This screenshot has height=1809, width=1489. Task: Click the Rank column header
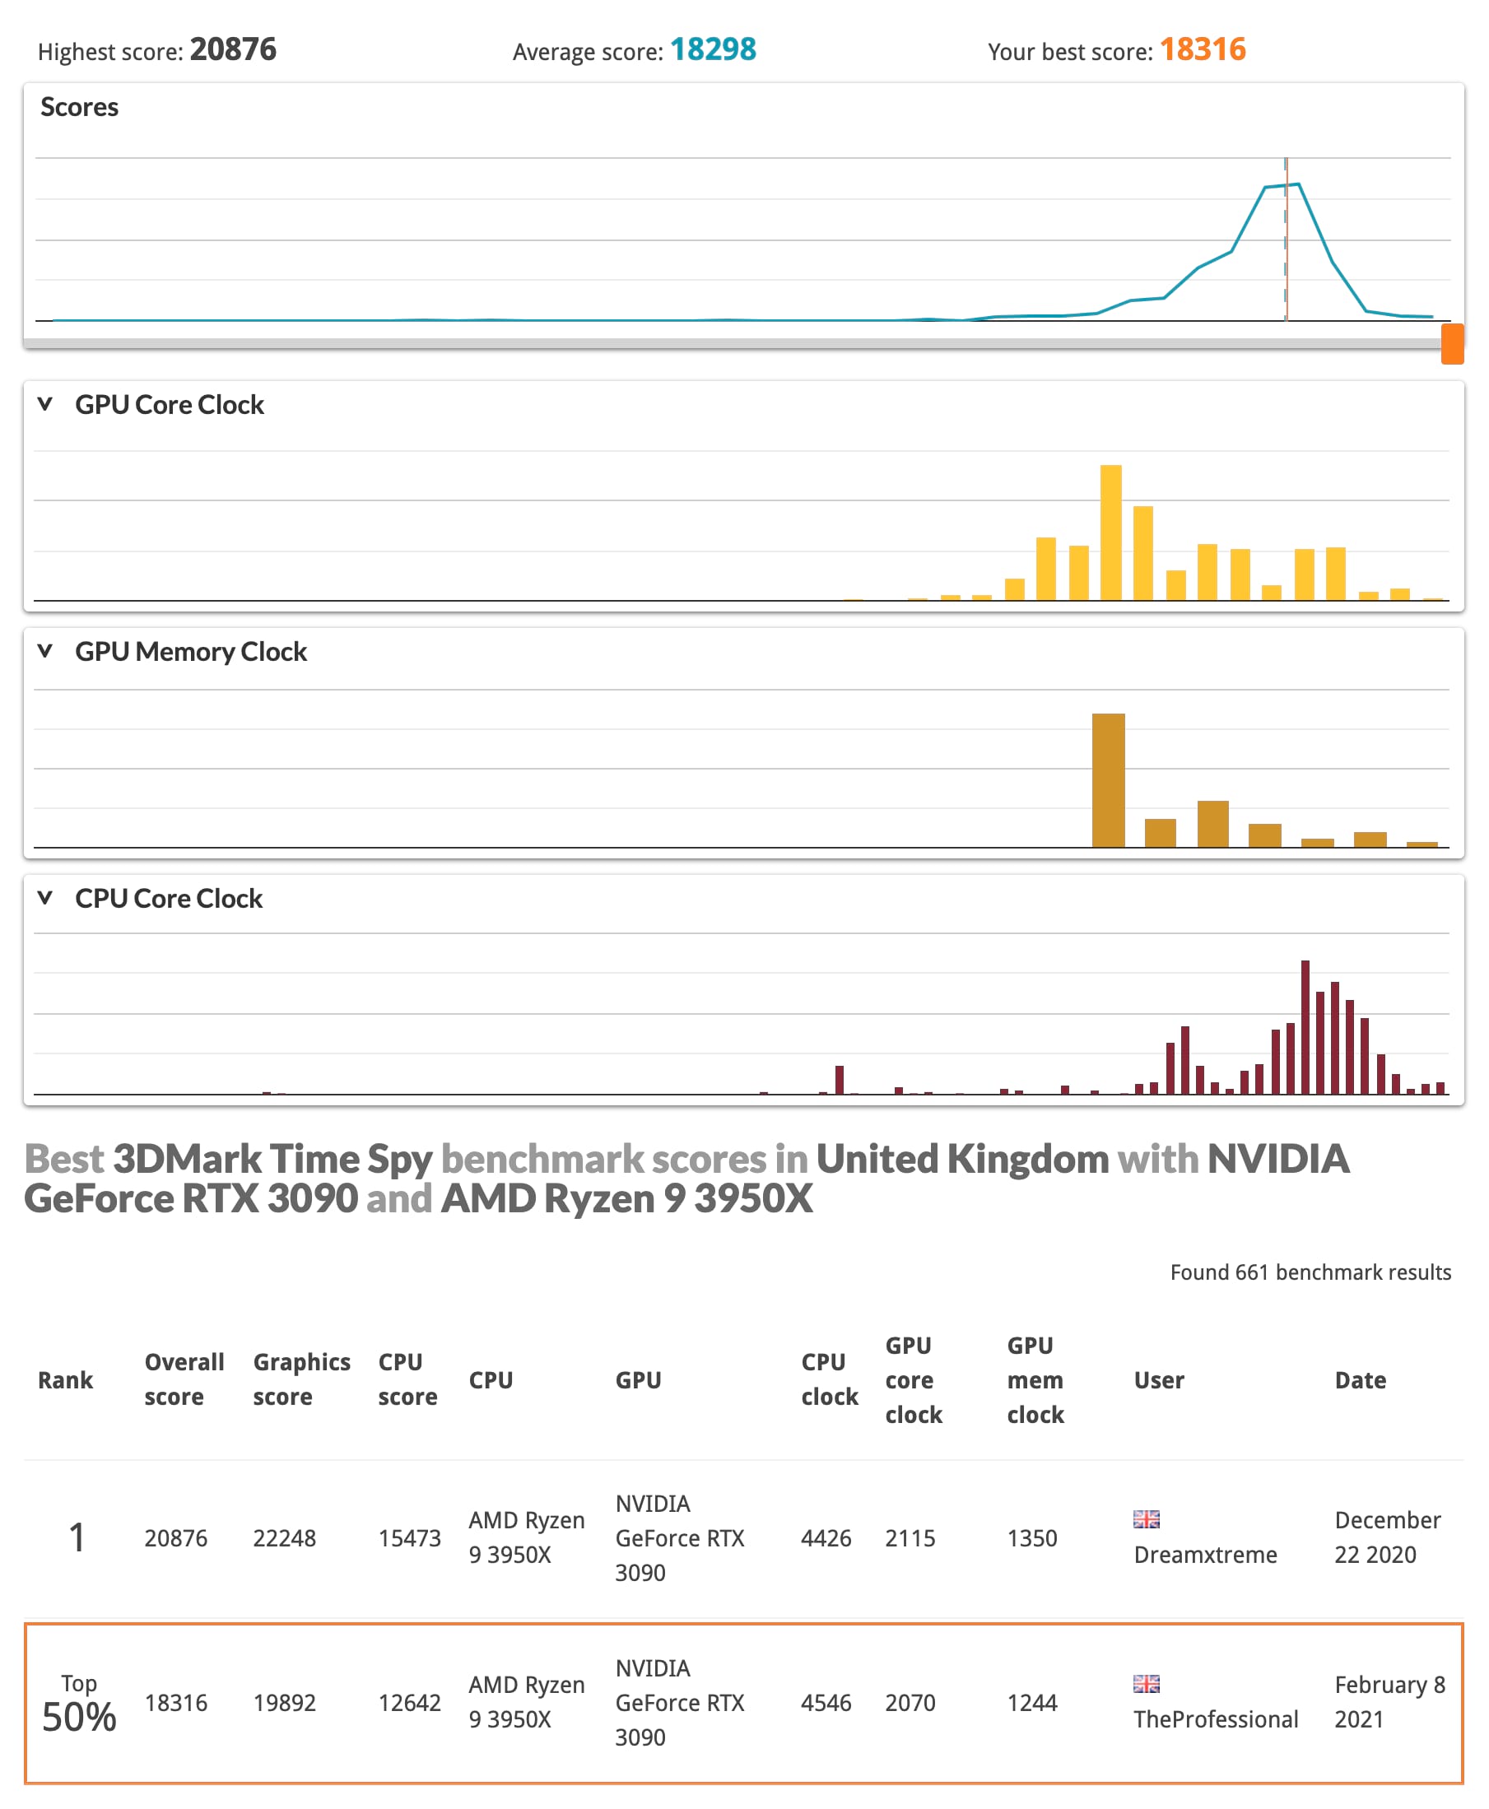[65, 1380]
